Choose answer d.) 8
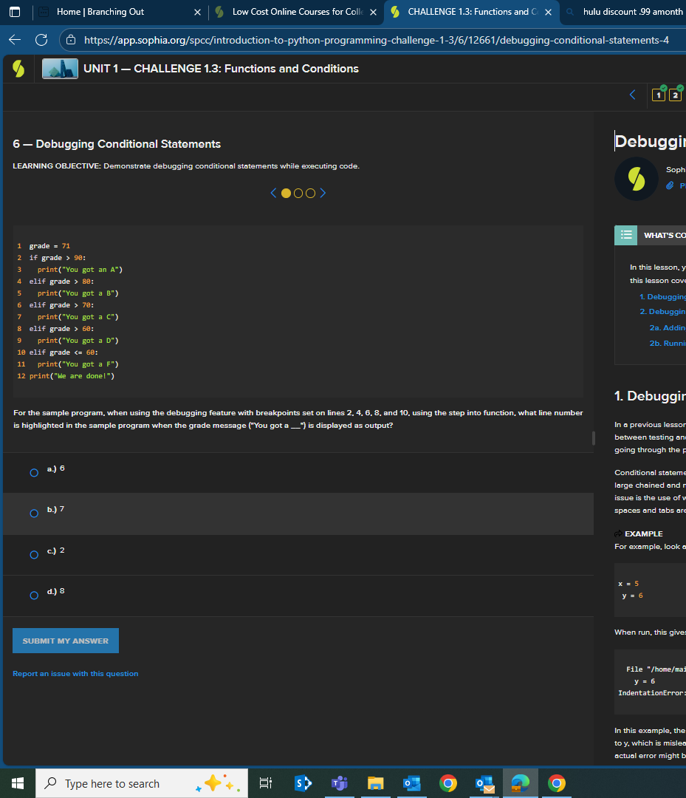 (x=33, y=595)
